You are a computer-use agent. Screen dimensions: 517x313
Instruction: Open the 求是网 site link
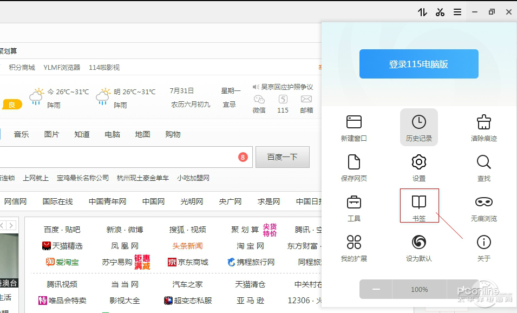(269, 201)
